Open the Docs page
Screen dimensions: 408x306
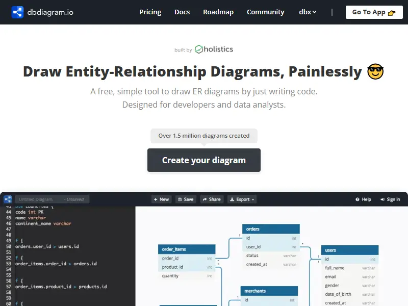[182, 12]
